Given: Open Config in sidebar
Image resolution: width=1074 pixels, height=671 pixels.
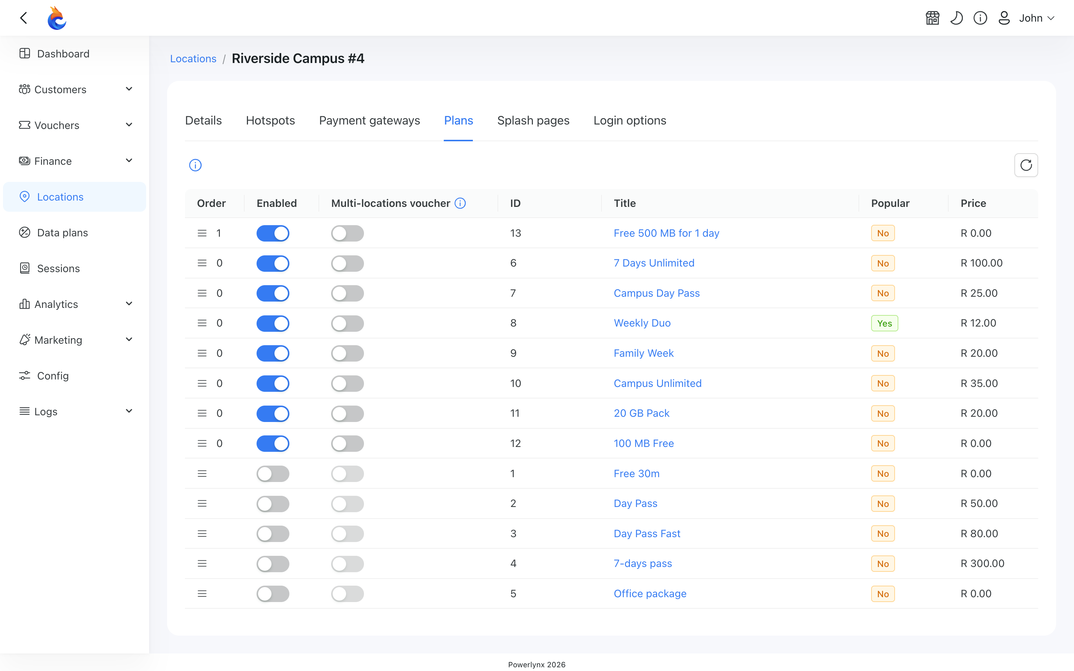Looking at the screenshot, I should [75, 376].
